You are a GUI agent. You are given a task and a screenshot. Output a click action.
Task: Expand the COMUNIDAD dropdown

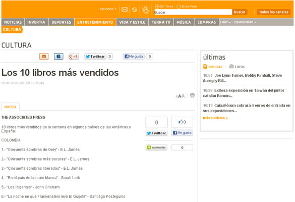pyautogui.click(x=245, y=22)
